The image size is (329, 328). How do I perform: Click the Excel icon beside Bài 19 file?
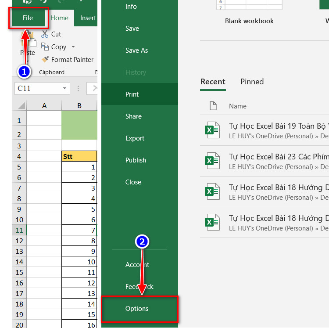click(x=212, y=130)
